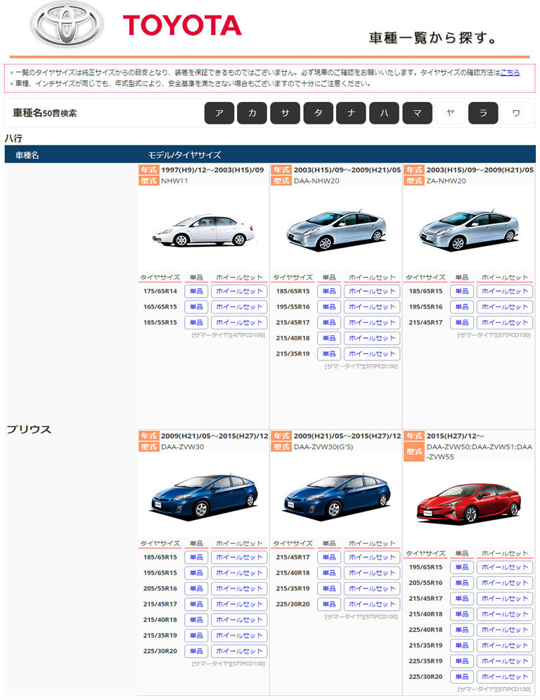Viewport: 540px width, 700px height.
Task: Click the Toyota emblem logo
Action: tap(67, 25)
